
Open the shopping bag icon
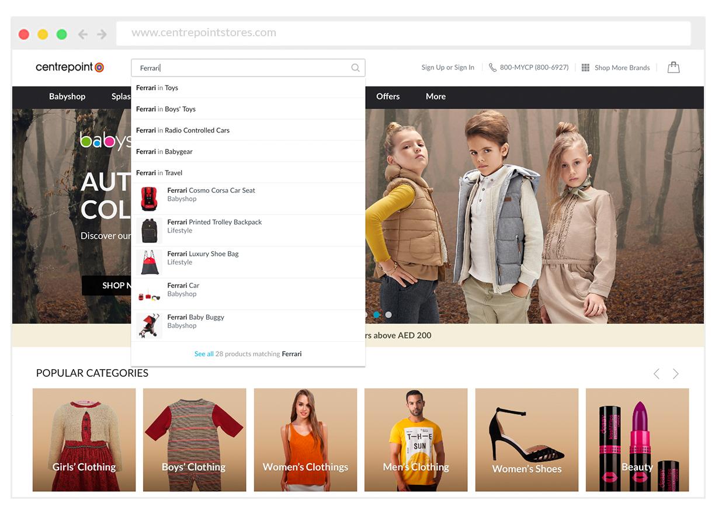point(673,67)
